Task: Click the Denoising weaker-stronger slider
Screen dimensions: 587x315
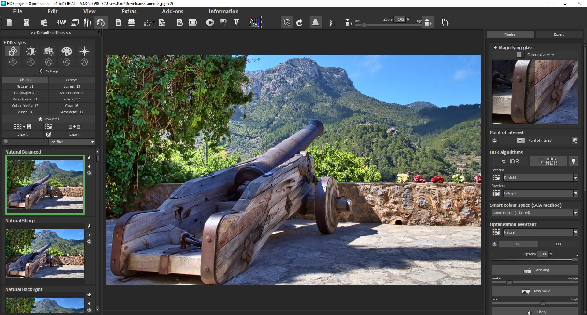Action: pos(535,282)
